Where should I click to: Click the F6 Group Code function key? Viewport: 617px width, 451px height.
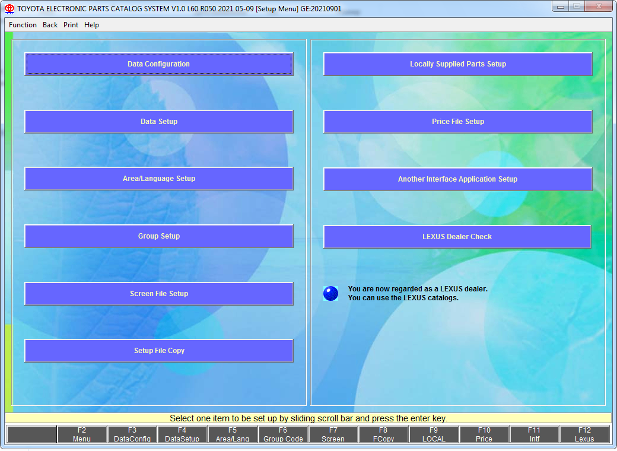coord(283,434)
